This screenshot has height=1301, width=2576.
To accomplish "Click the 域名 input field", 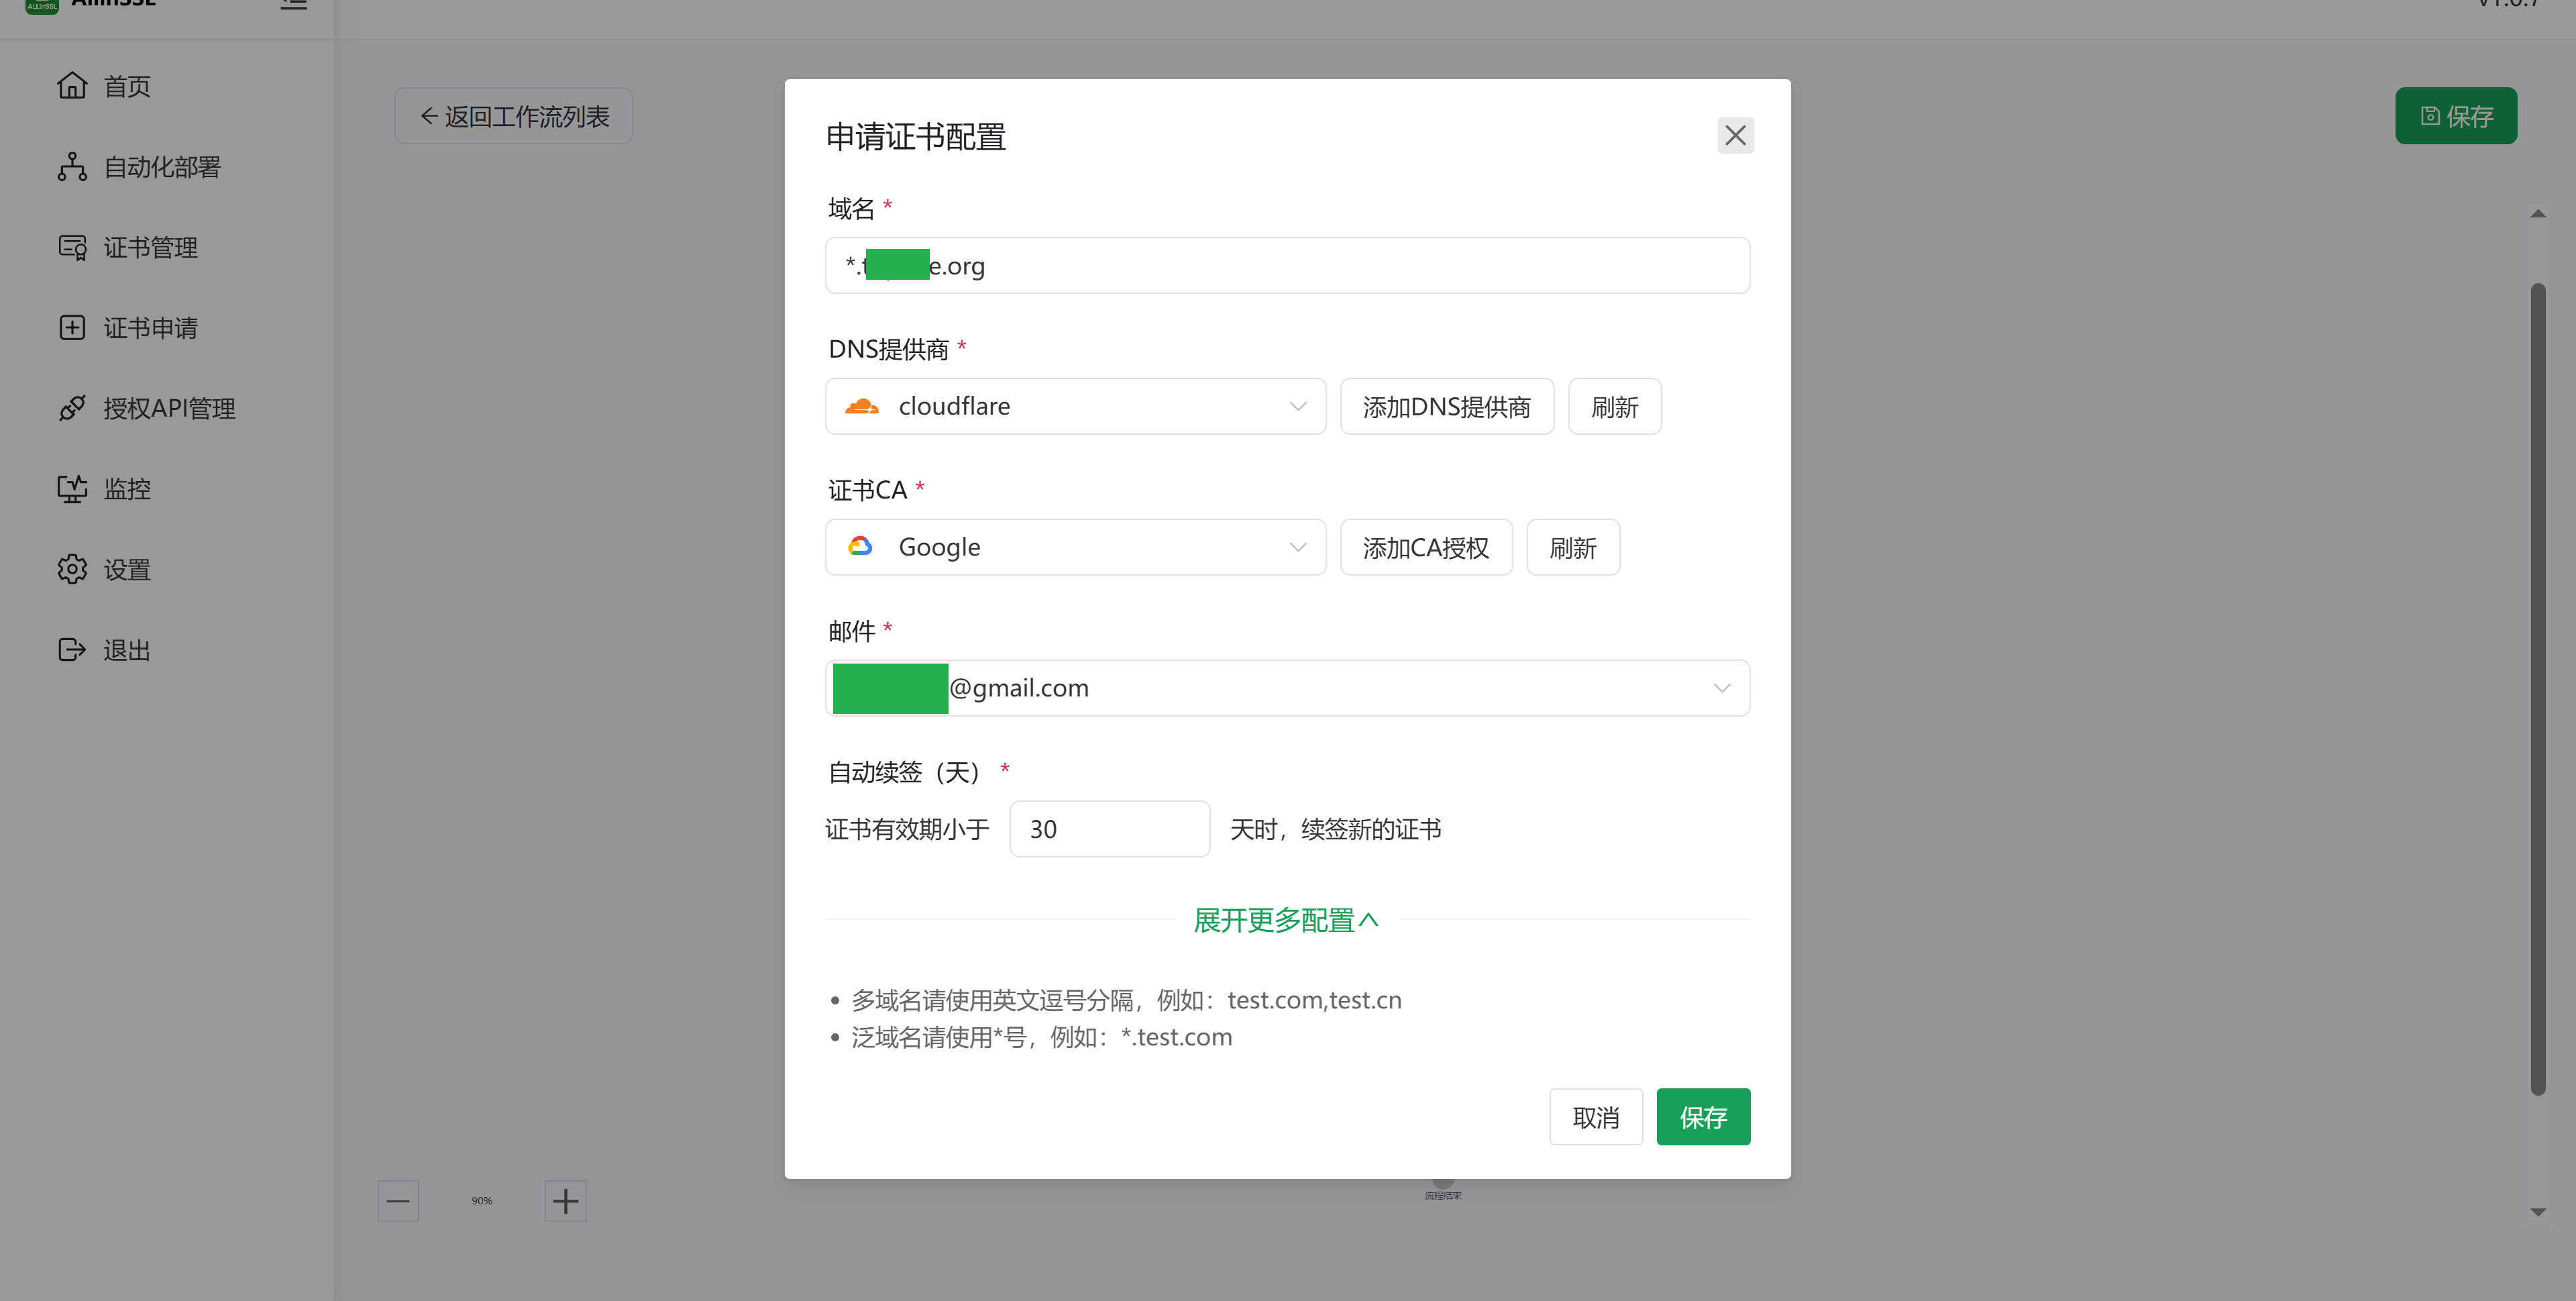I will click(x=1288, y=265).
